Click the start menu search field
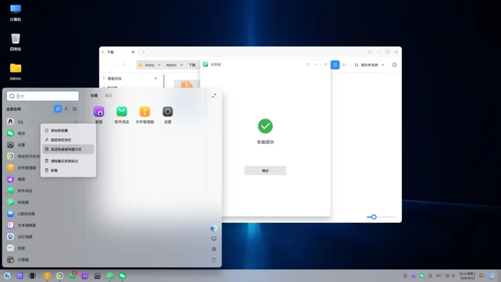 pos(43,96)
